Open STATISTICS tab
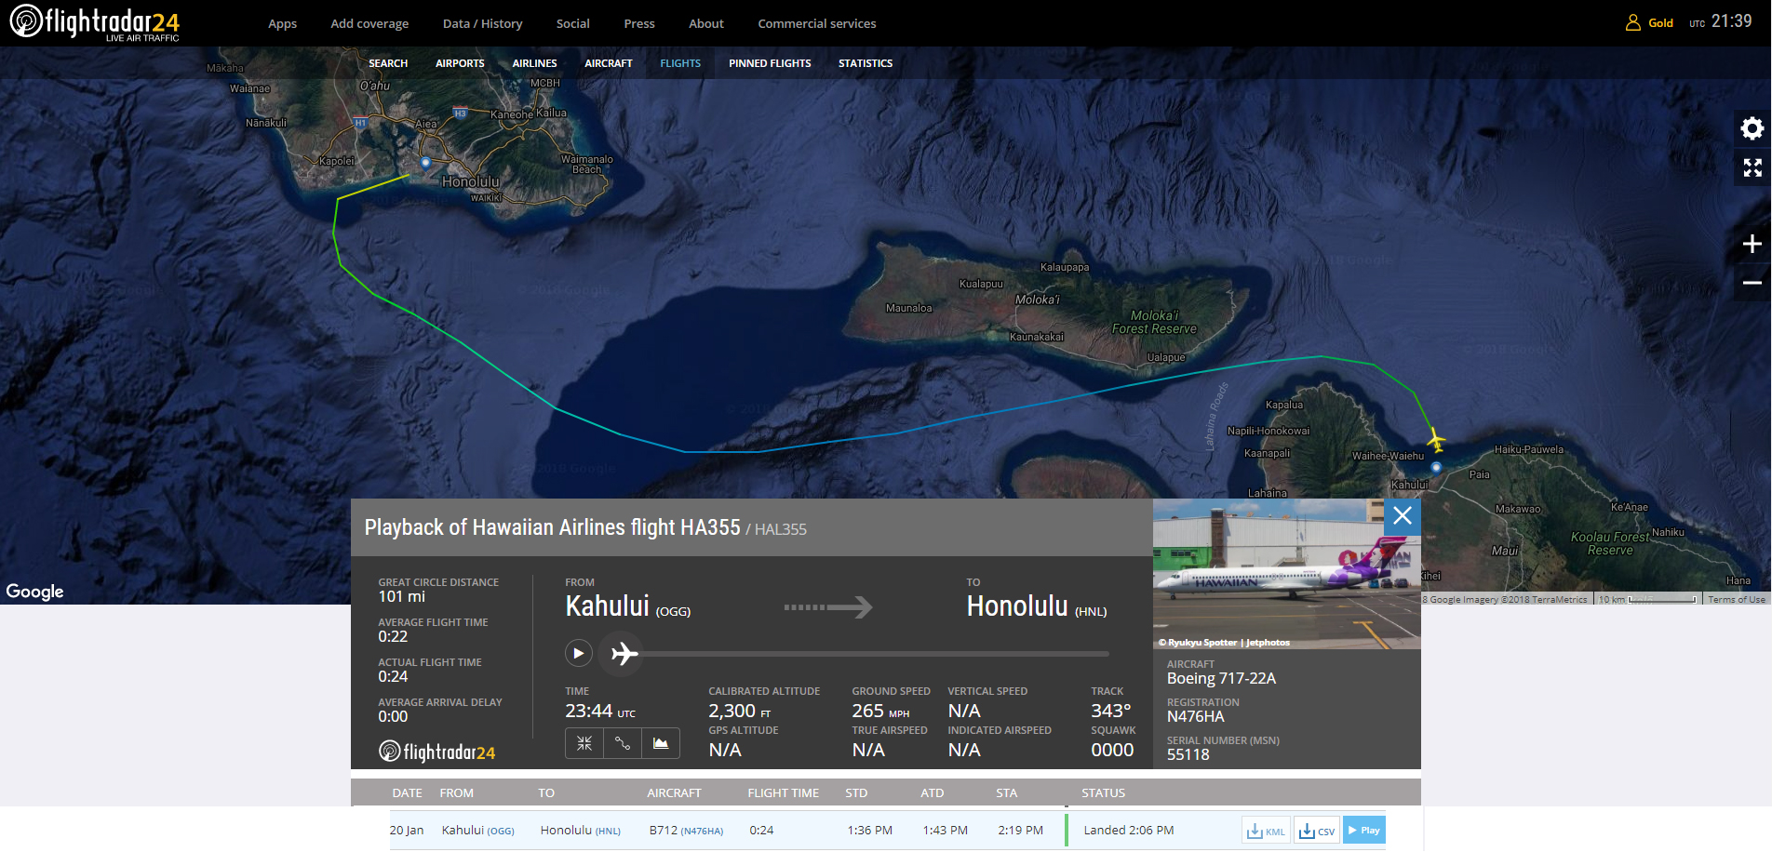Image resolution: width=1772 pixels, height=852 pixels. tap(866, 63)
